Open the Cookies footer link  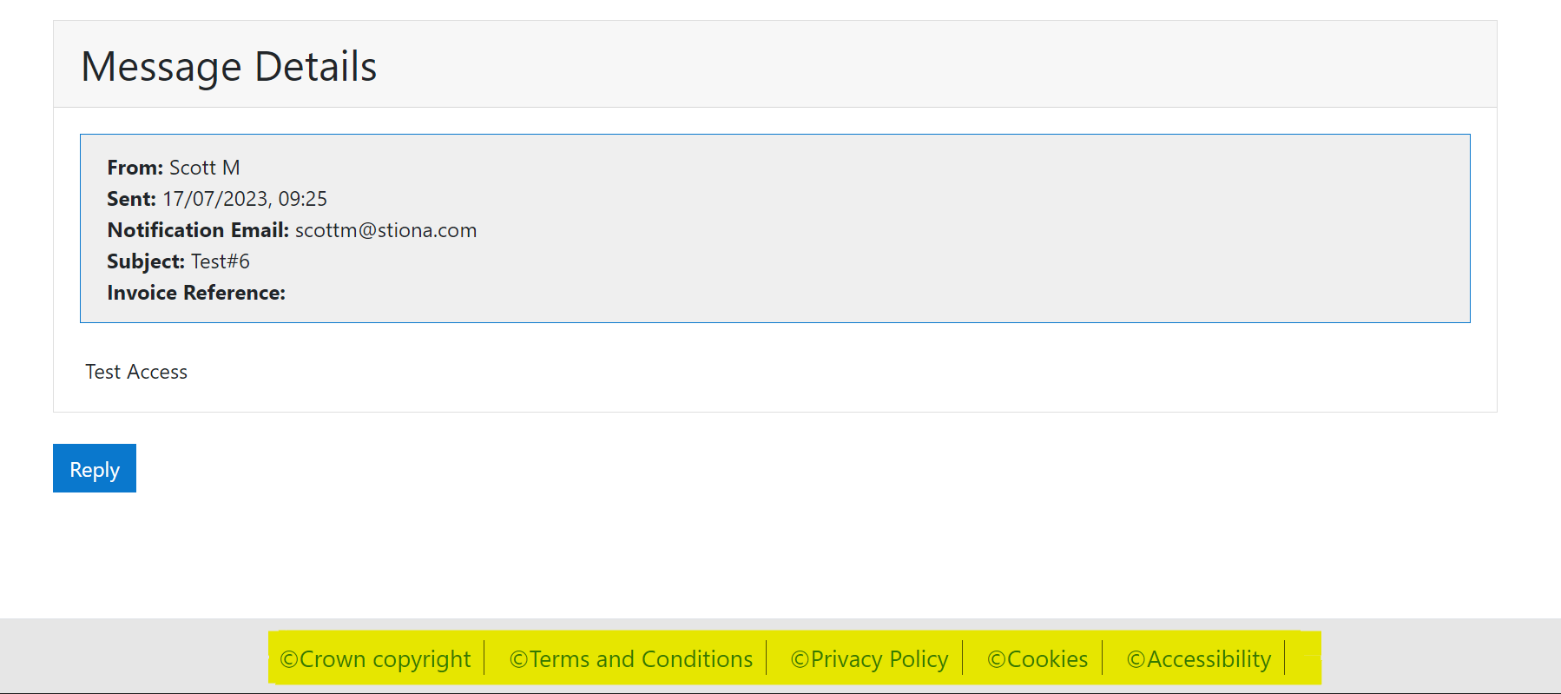point(1047,659)
